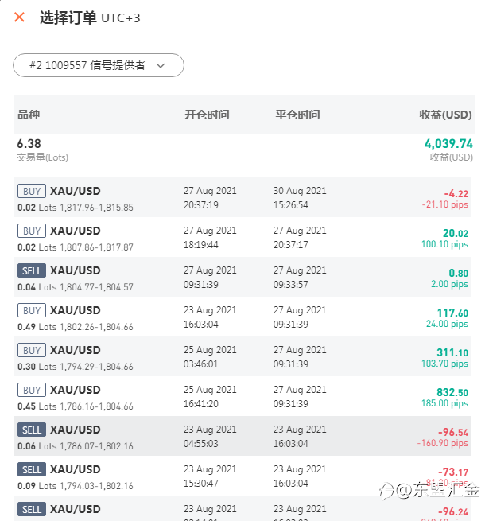Viewport: 485px width, 521px height.
Task: Select the highlighted order with -96.54 loss
Action: click(242, 436)
